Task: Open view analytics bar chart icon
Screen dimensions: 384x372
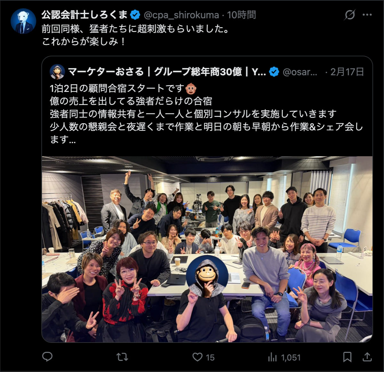Action: pos(272,357)
